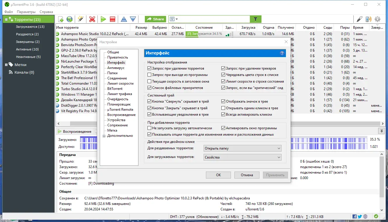Screen dimensions: 388x222
Task: Open Для раздаваемых торрентов dropdown
Action: pos(243,148)
